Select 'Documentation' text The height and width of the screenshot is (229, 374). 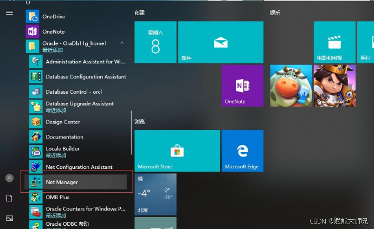[x=65, y=137]
